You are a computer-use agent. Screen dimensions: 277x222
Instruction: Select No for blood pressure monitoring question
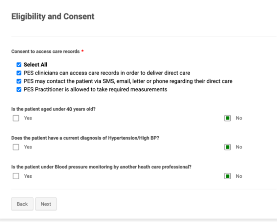(x=227, y=176)
